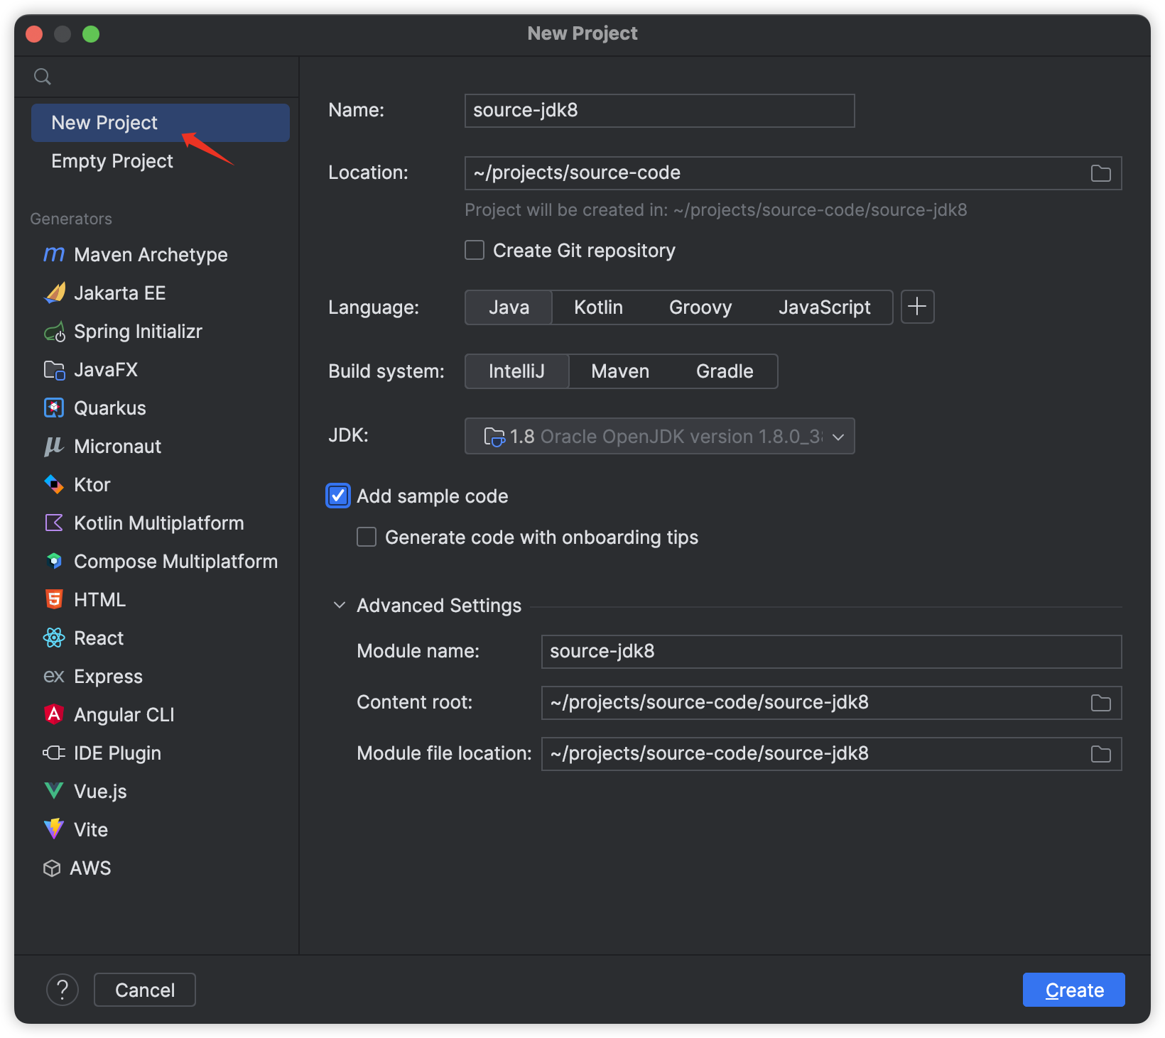This screenshot has width=1165, height=1038.
Task: Select the Vue.js icon
Action: (54, 791)
